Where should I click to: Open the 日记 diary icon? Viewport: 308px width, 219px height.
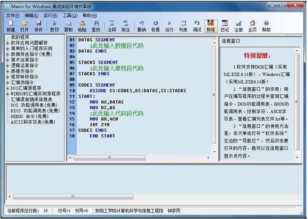(x=225, y=26)
